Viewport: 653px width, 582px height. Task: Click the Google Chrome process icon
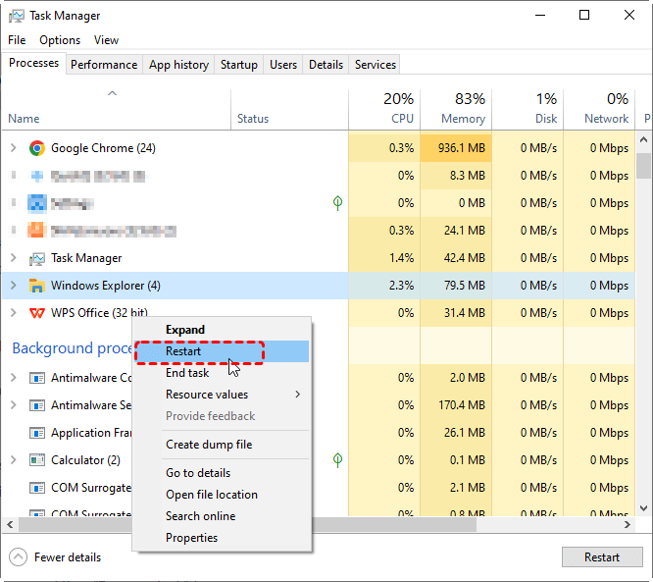pos(37,148)
